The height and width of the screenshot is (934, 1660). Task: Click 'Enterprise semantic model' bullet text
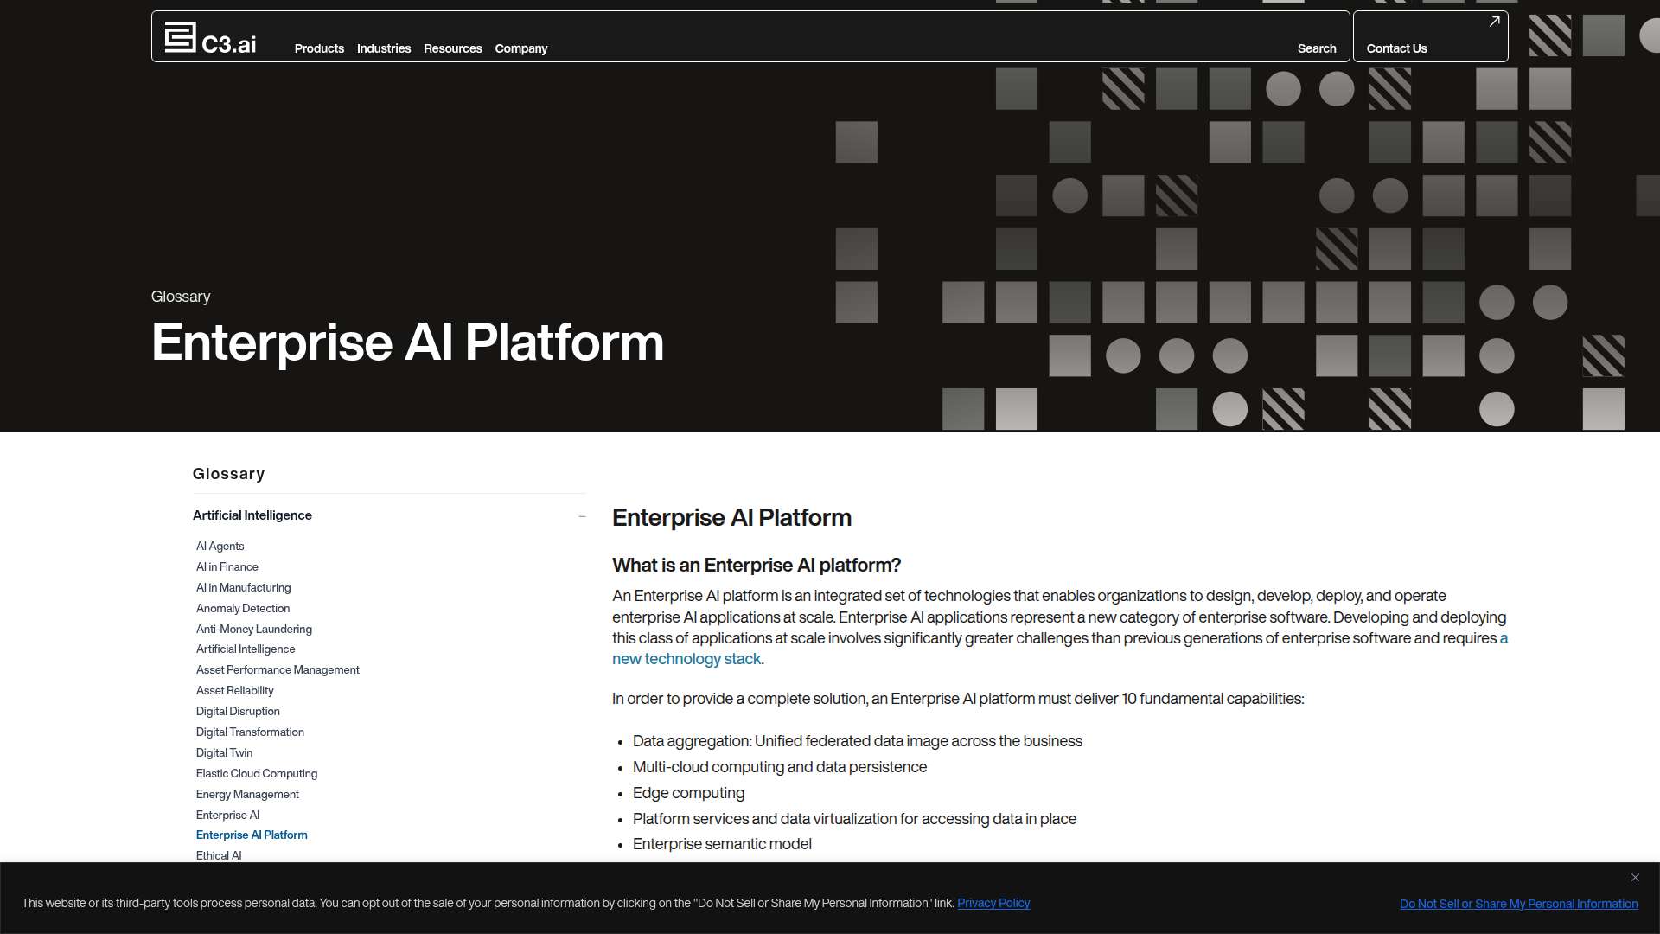coord(722,844)
